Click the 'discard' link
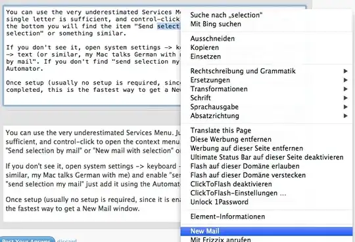The width and height of the screenshot is (355, 242). (x=67, y=241)
